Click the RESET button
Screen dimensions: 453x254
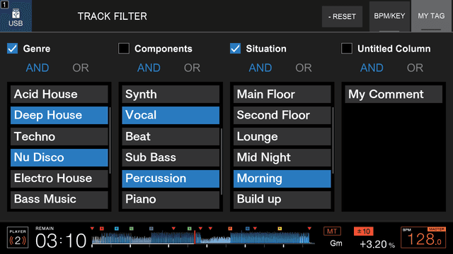[x=342, y=17]
